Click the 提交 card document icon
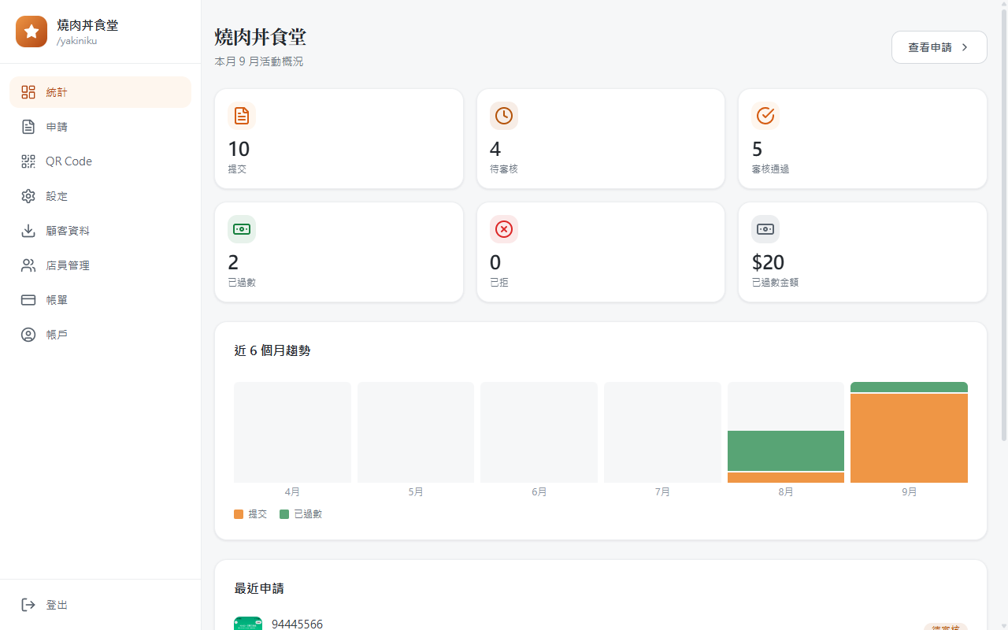This screenshot has width=1008, height=630. [242, 116]
